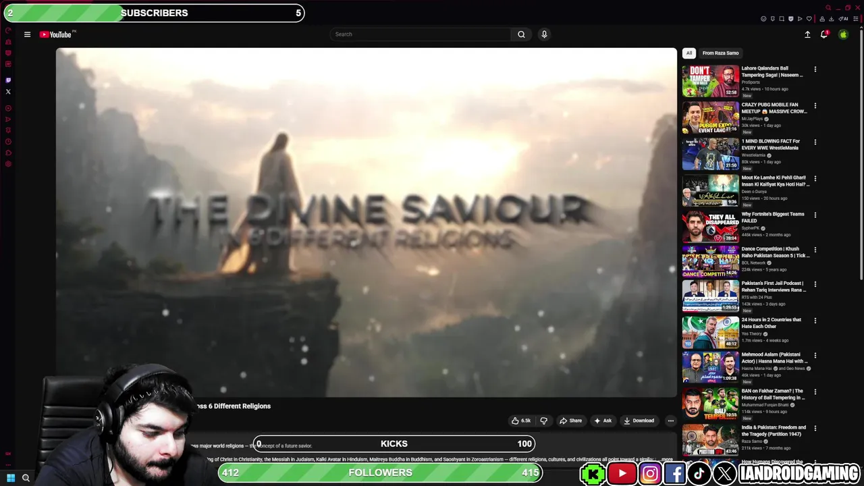Open the speedometer icon atop sidebar
The image size is (864, 486).
tap(8, 30)
